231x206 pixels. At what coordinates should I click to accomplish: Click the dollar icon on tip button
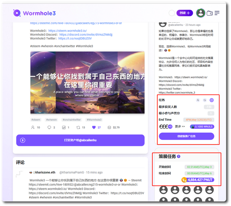[x=23, y=140]
